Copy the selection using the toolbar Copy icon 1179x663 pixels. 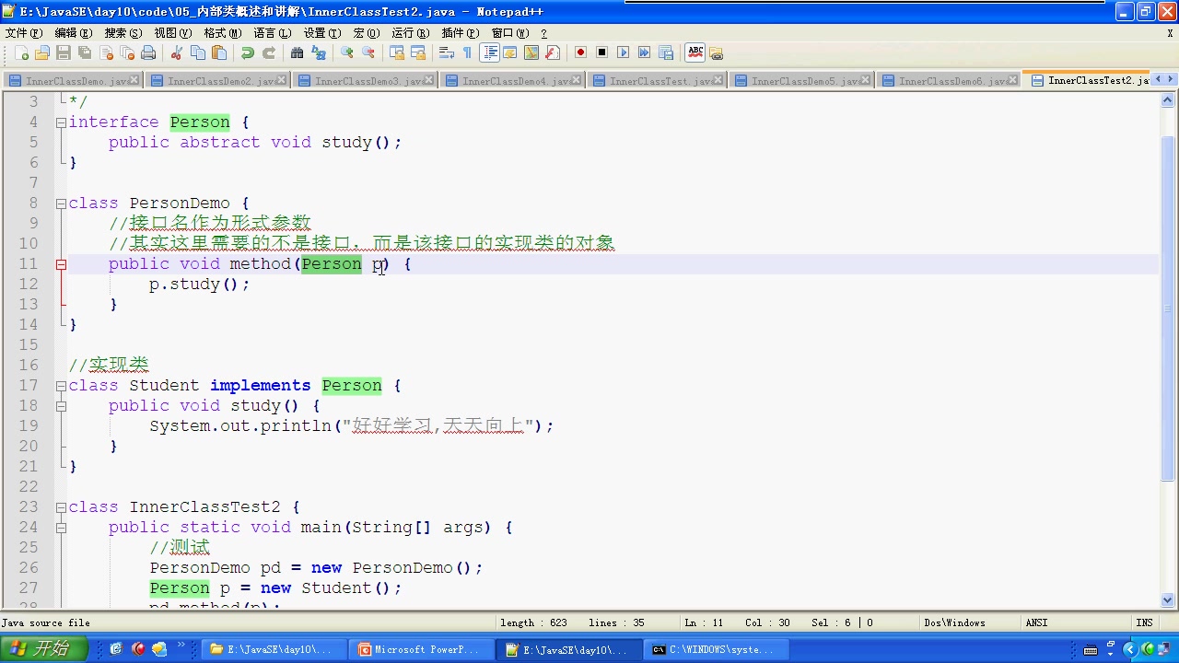(x=198, y=52)
